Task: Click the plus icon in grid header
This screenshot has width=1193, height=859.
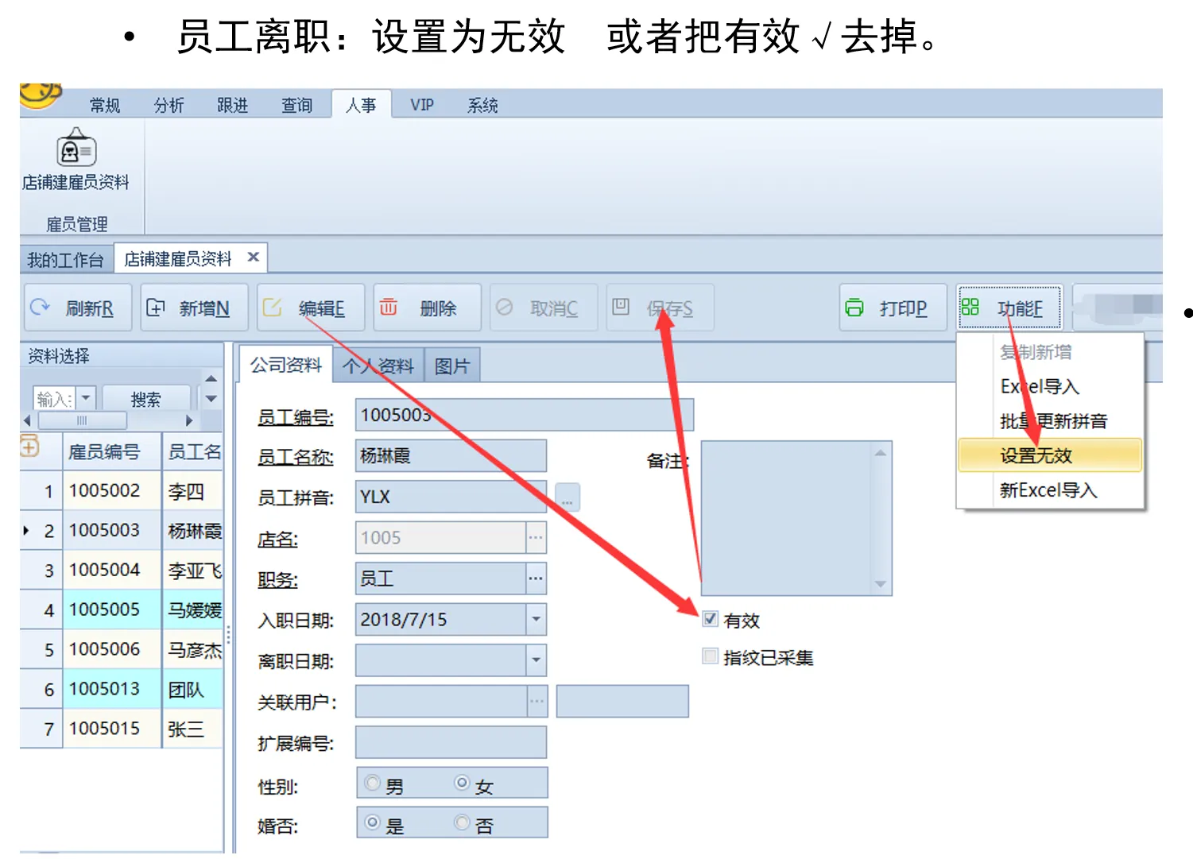Action: (x=29, y=447)
